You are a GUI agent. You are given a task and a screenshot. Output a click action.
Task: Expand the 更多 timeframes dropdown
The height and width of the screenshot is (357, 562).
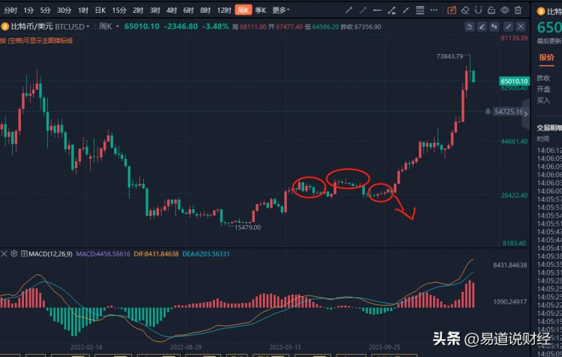coord(281,10)
